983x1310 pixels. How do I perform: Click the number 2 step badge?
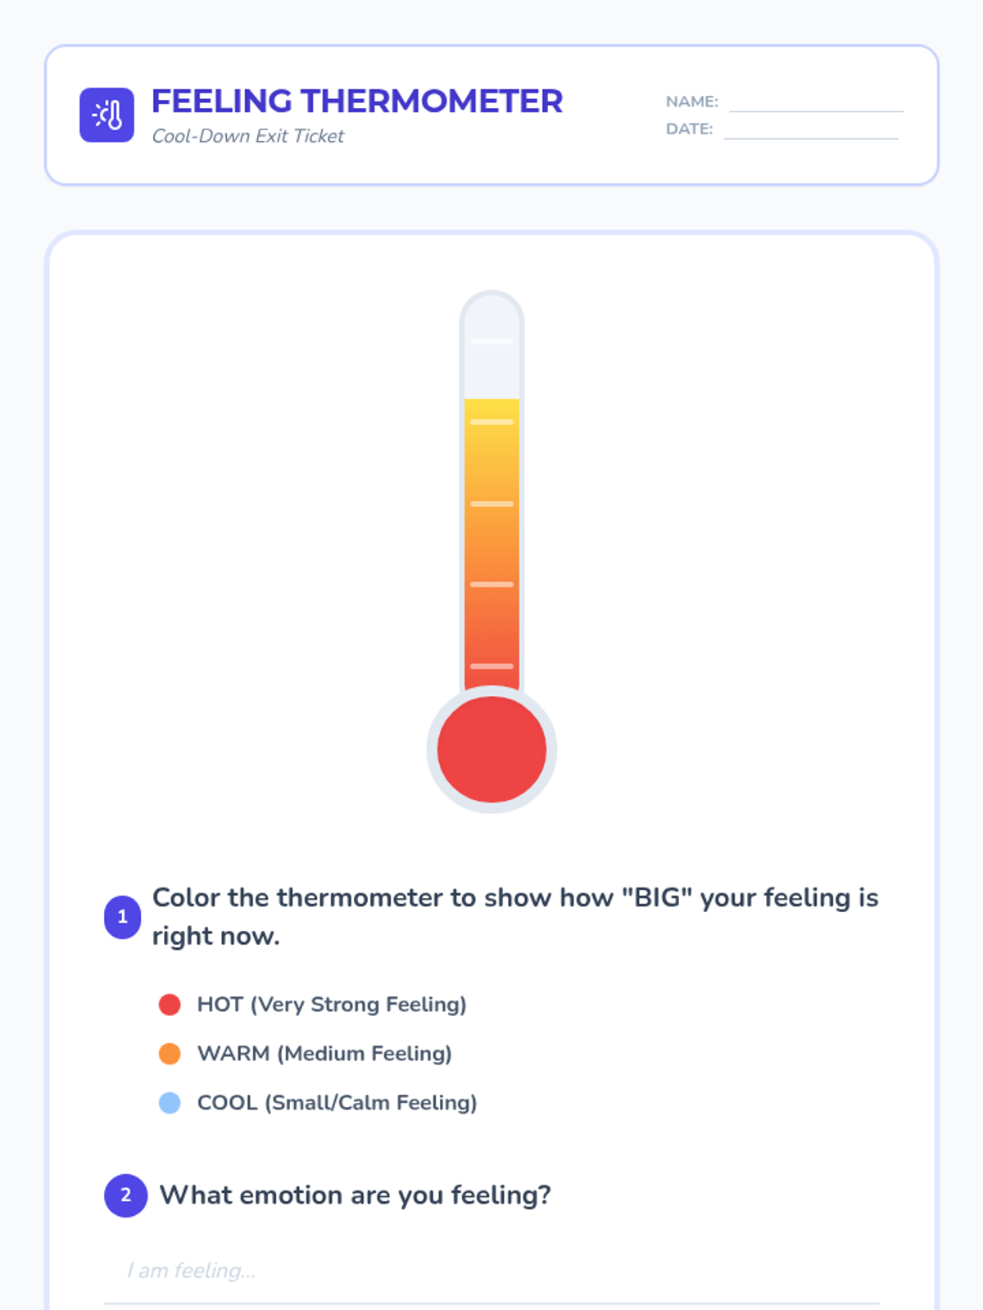126,1195
